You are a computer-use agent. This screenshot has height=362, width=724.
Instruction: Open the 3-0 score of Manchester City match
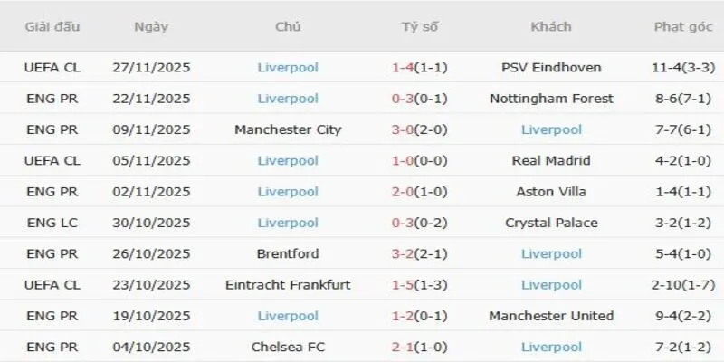tap(404, 129)
